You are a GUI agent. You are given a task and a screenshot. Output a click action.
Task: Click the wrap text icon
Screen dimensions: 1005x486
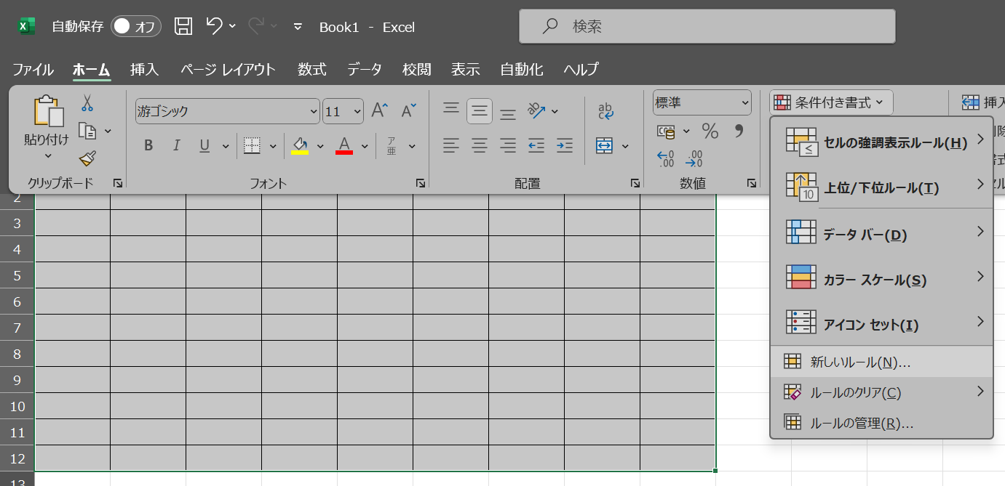(x=605, y=110)
